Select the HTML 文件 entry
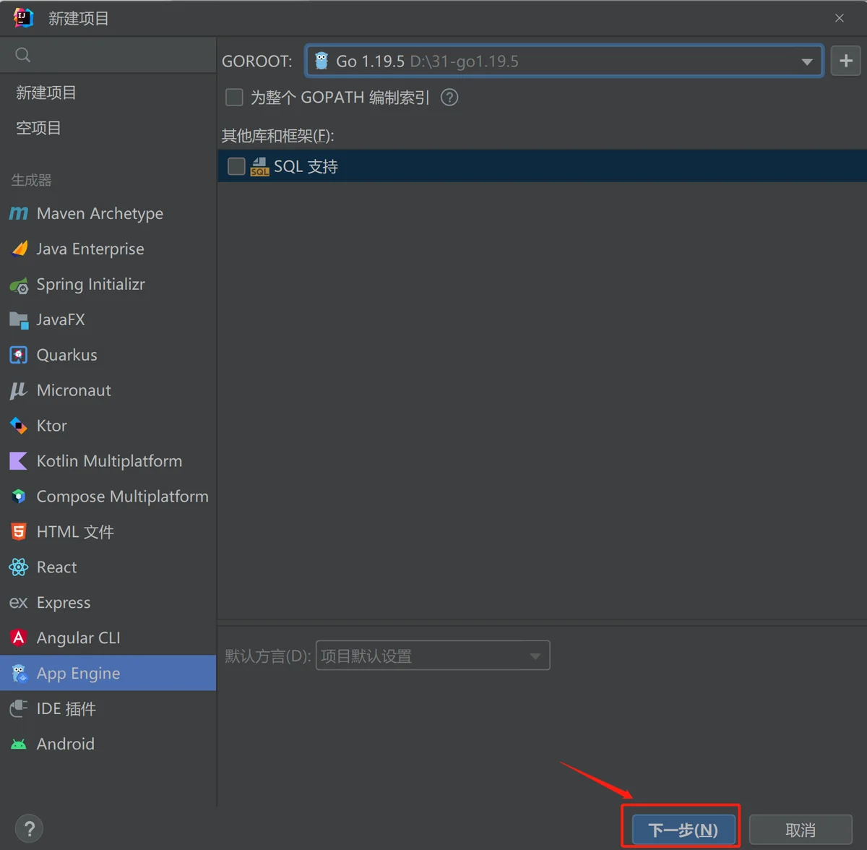 (108, 532)
